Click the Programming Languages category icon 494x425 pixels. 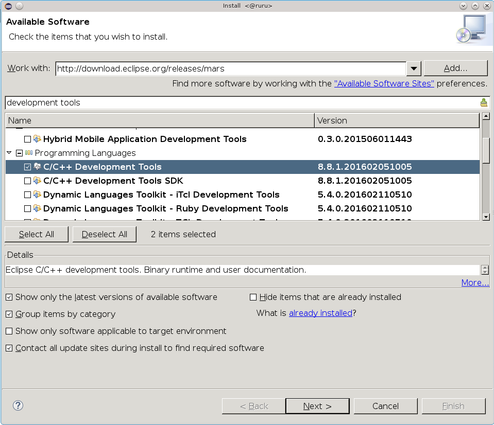29,153
